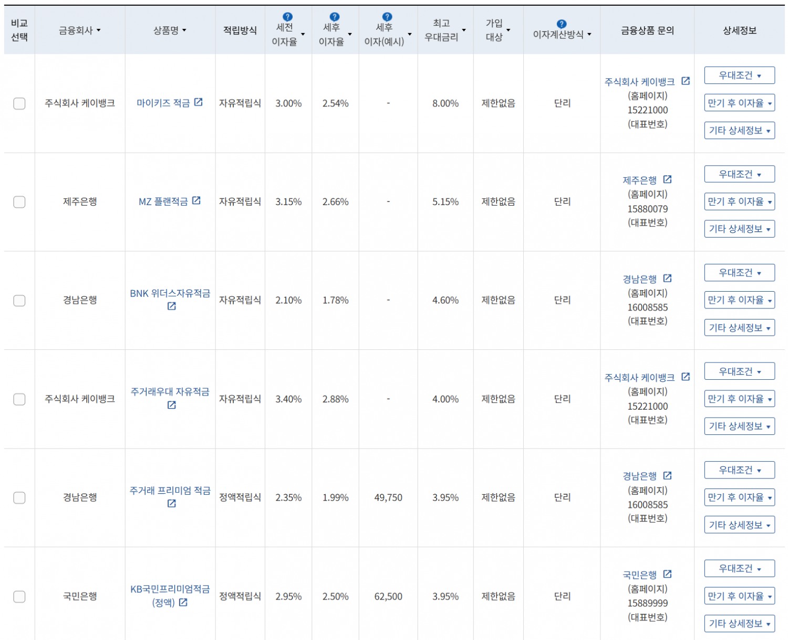The height and width of the screenshot is (640, 788).
Task: Open 주거래우대 자유적금 product link
Action: [170, 392]
